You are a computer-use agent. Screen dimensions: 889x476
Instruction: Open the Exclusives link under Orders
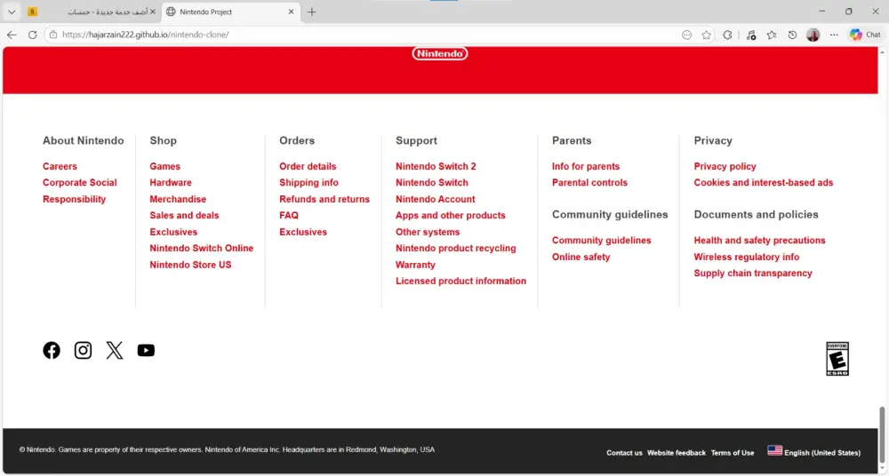coord(303,232)
